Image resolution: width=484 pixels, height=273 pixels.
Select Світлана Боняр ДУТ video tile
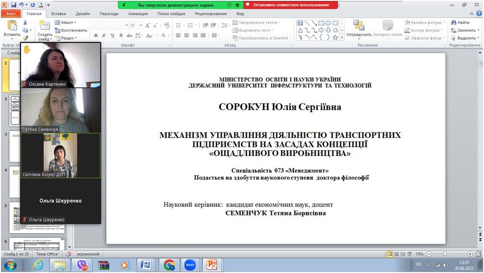(60, 155)
